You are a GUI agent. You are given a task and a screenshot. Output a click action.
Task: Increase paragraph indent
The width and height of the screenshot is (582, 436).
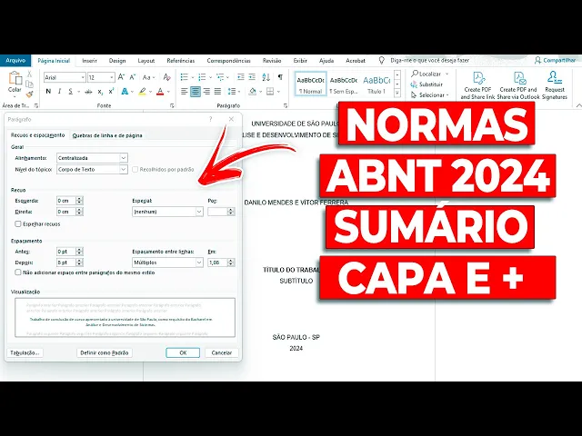[x=252, y=77]
